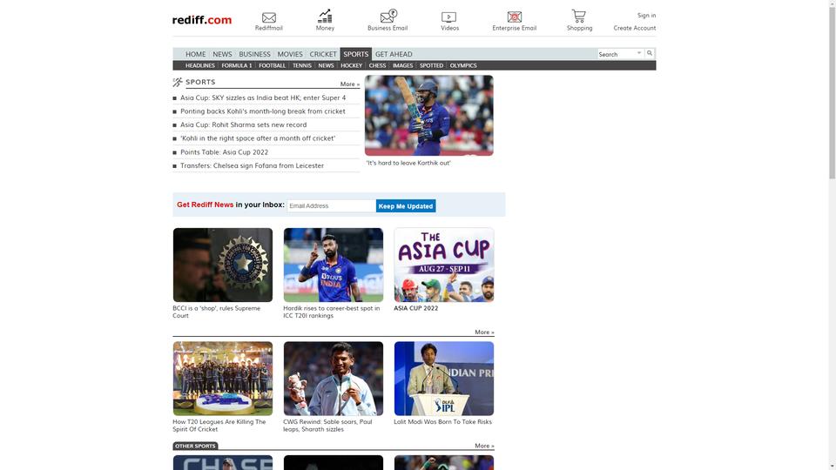Open 'Transfers: Chelsea sign Fofana' headline
Image resolution: width=836 pixels, height=470 pixels.
coord(252,165)
